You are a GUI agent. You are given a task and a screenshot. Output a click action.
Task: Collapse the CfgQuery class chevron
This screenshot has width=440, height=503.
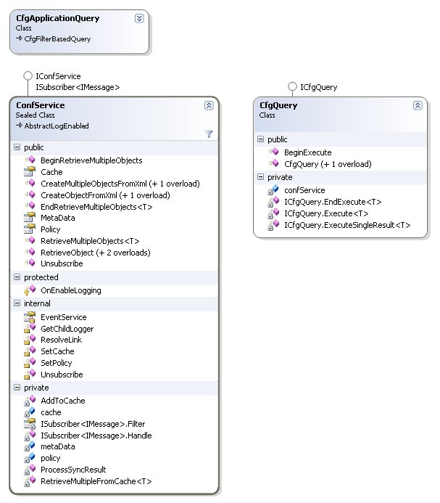coord(418,105)
